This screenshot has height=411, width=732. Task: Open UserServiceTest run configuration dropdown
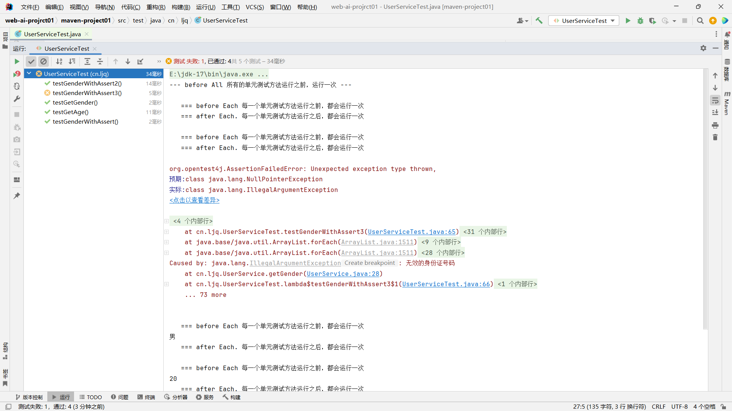[584, 21]
